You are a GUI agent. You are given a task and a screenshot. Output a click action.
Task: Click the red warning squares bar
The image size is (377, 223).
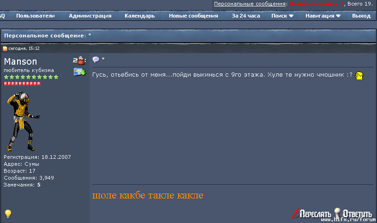pos(22,84)
